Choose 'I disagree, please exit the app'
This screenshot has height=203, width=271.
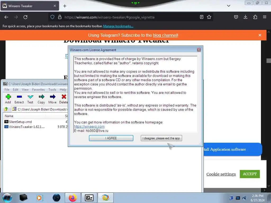click(x=161, y=138)
